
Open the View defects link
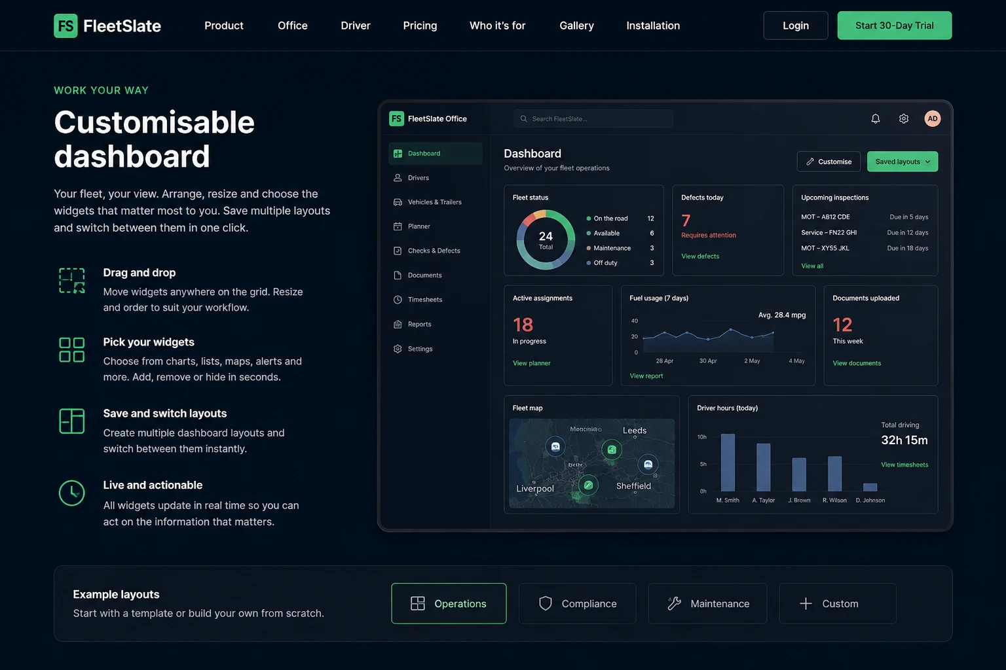[700, 256]
